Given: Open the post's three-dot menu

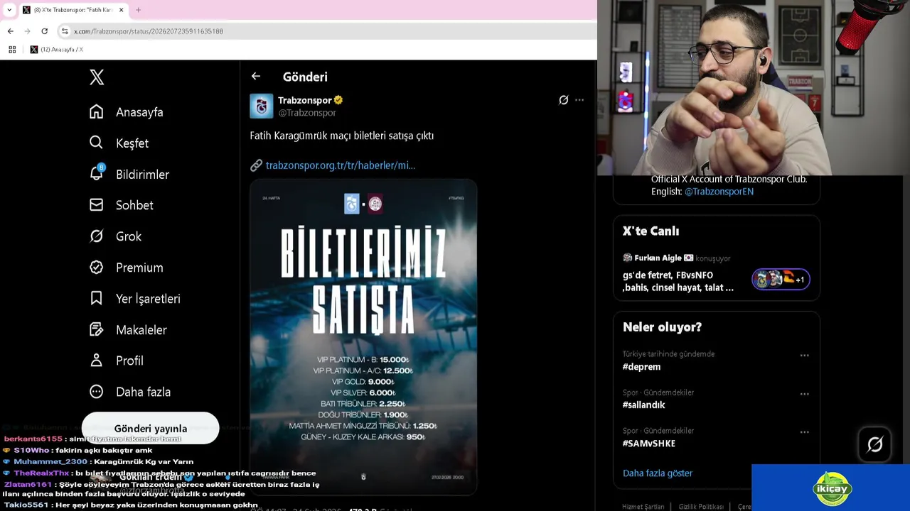Looking at the screenshot, I should (x=579, y=100).
